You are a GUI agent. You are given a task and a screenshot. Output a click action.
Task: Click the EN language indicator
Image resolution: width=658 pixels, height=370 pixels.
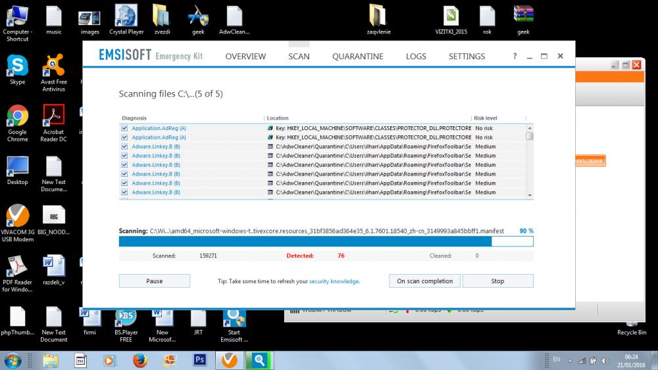pyautogui.click(x=557, y=359)
